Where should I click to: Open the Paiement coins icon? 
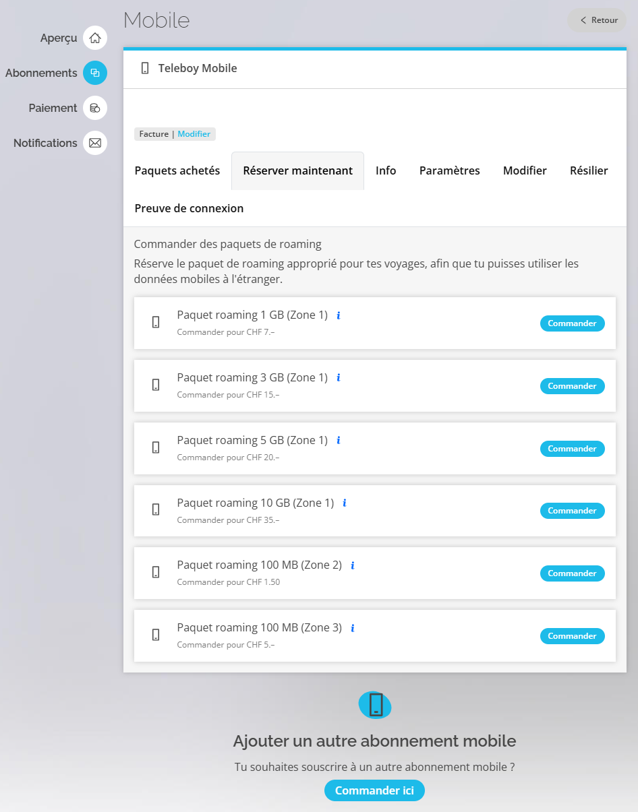(95, 108)
